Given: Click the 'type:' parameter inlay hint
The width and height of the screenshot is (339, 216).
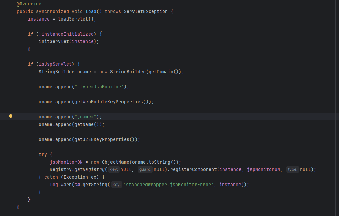Looking at the screenshot, I should pyautogui.click(x=292, y=169).
